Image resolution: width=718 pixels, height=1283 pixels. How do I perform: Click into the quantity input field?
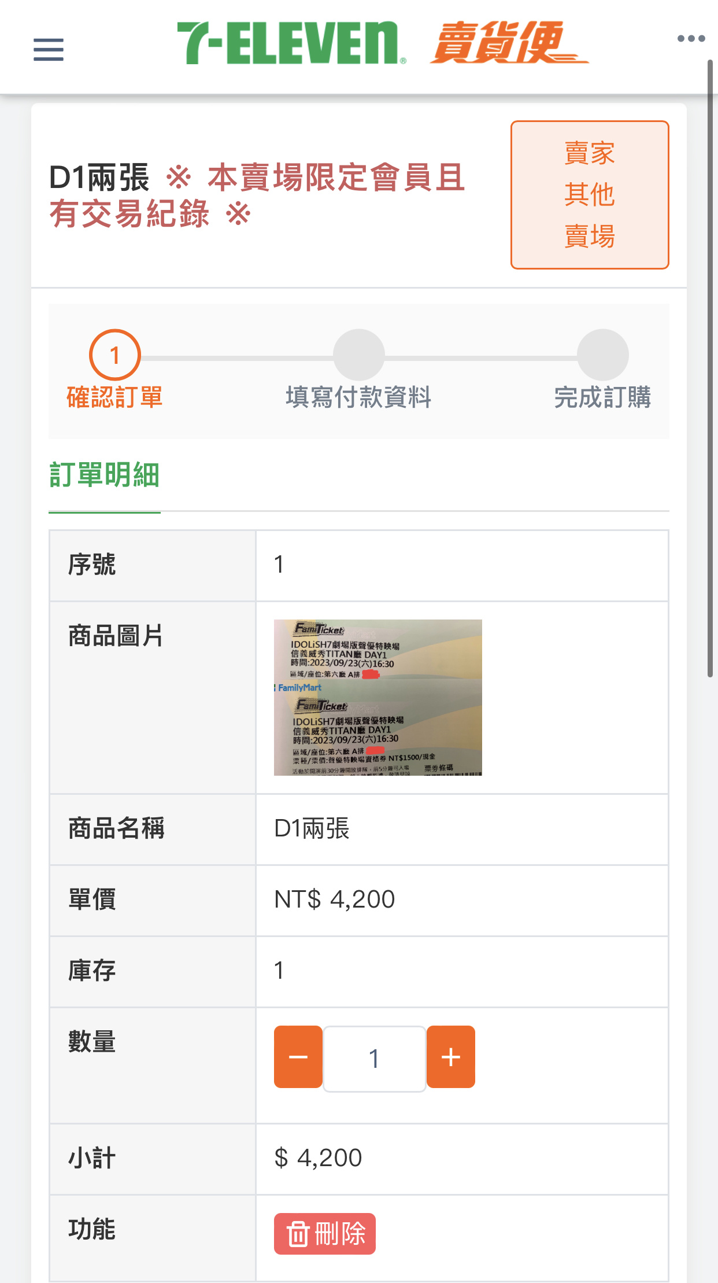pyautogui.click(x=375, y=1059)
